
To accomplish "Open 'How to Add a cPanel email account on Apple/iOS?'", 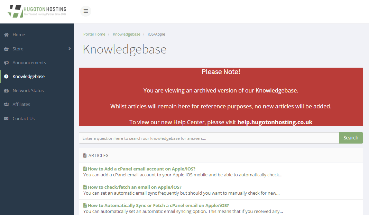I will [x=142, y=169].
